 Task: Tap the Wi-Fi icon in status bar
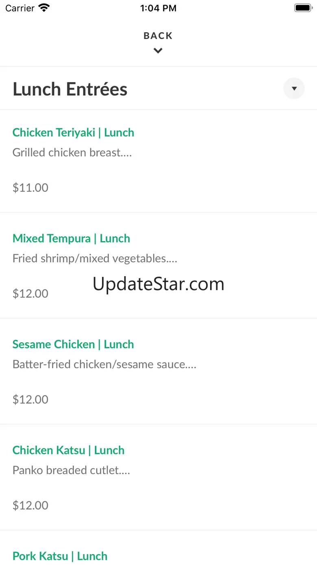43,8
